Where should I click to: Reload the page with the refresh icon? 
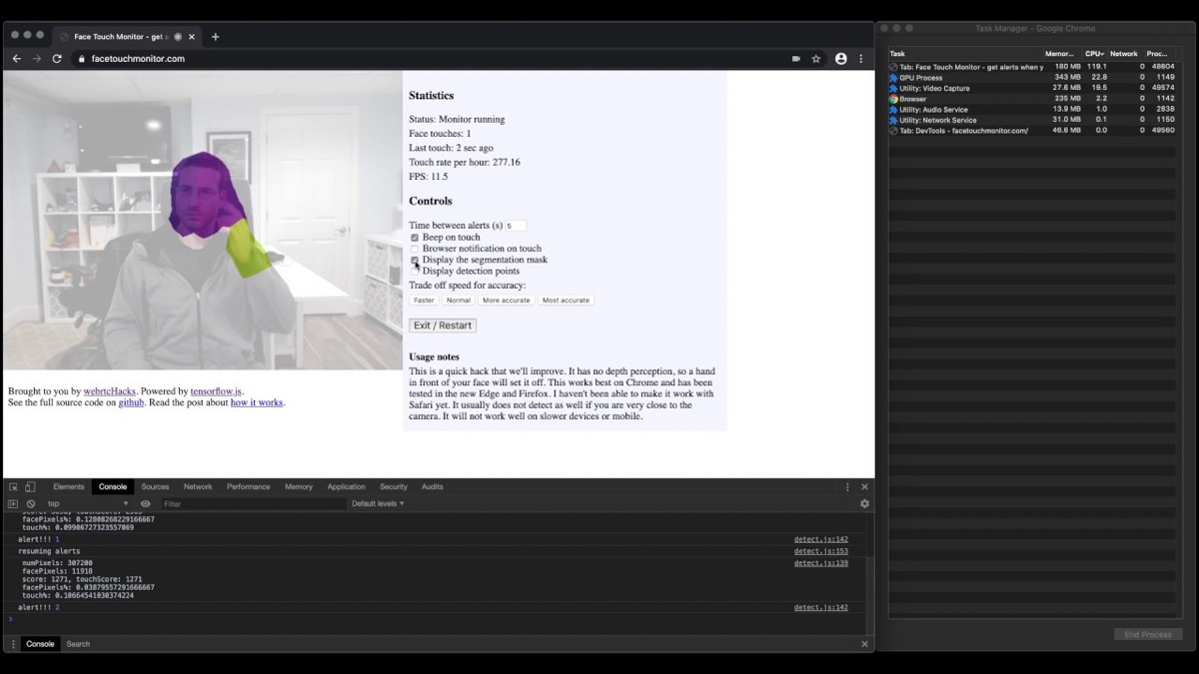57,59
